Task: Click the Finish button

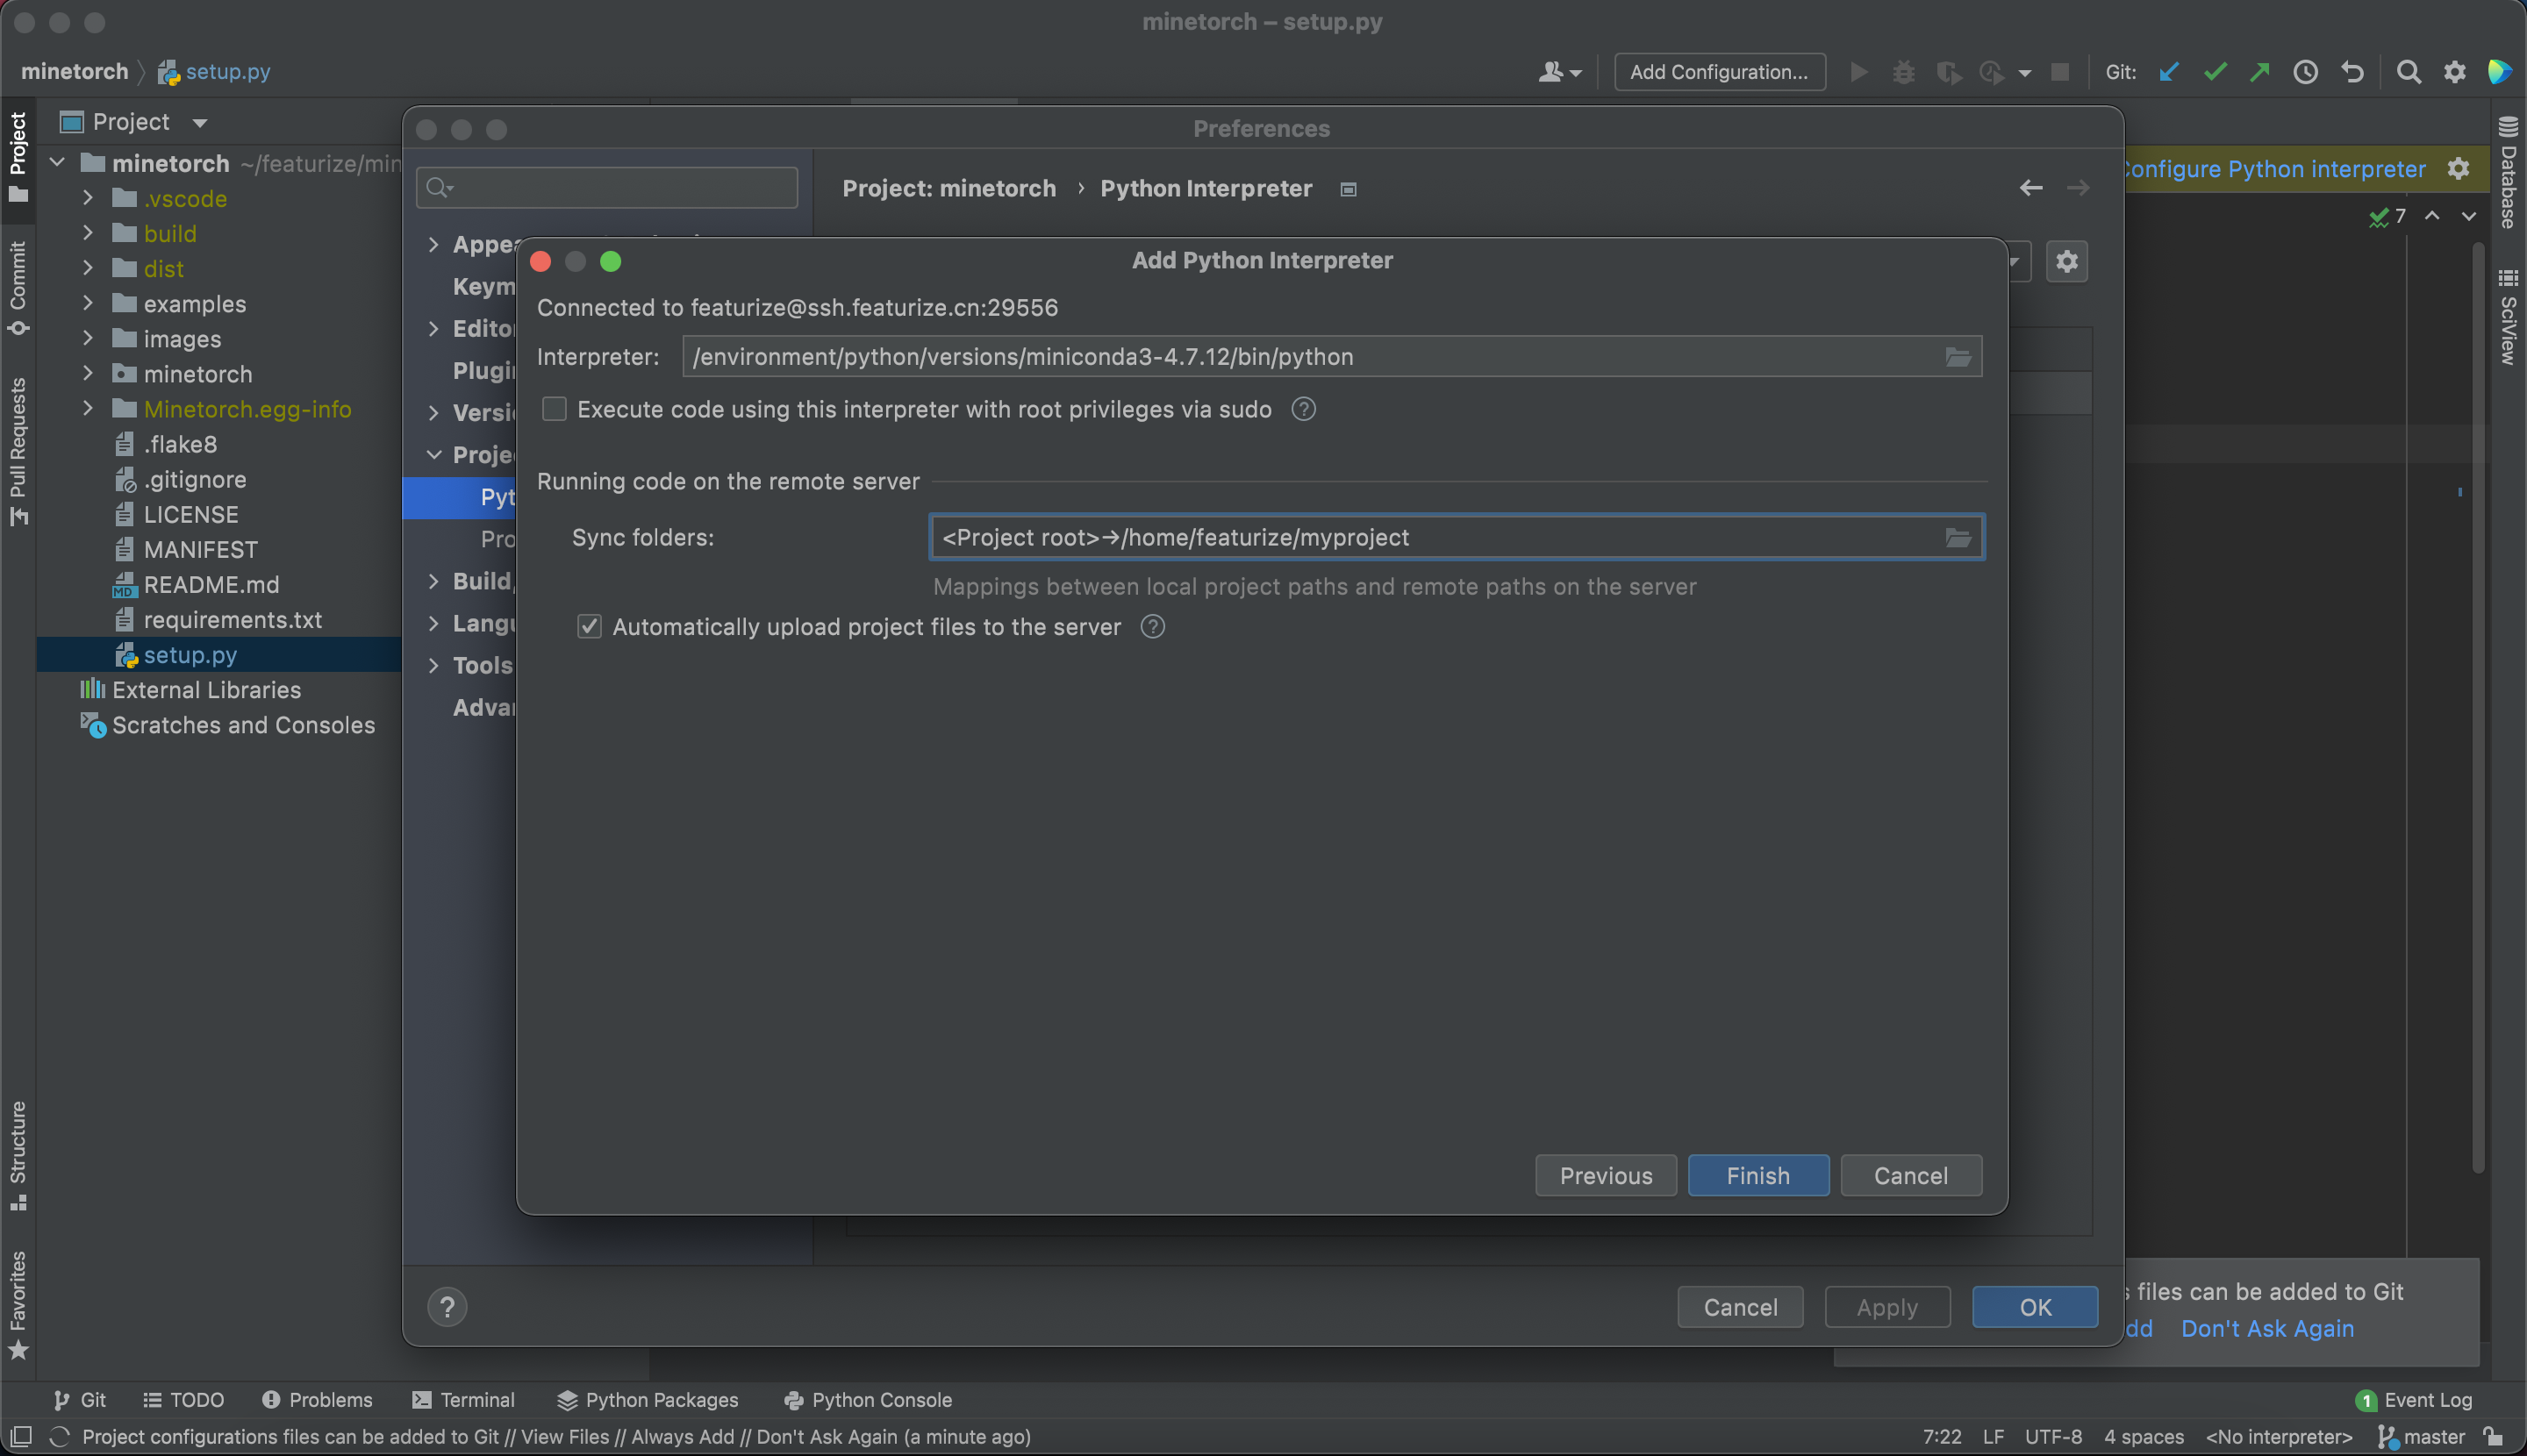Action: pos(1757,1175)
